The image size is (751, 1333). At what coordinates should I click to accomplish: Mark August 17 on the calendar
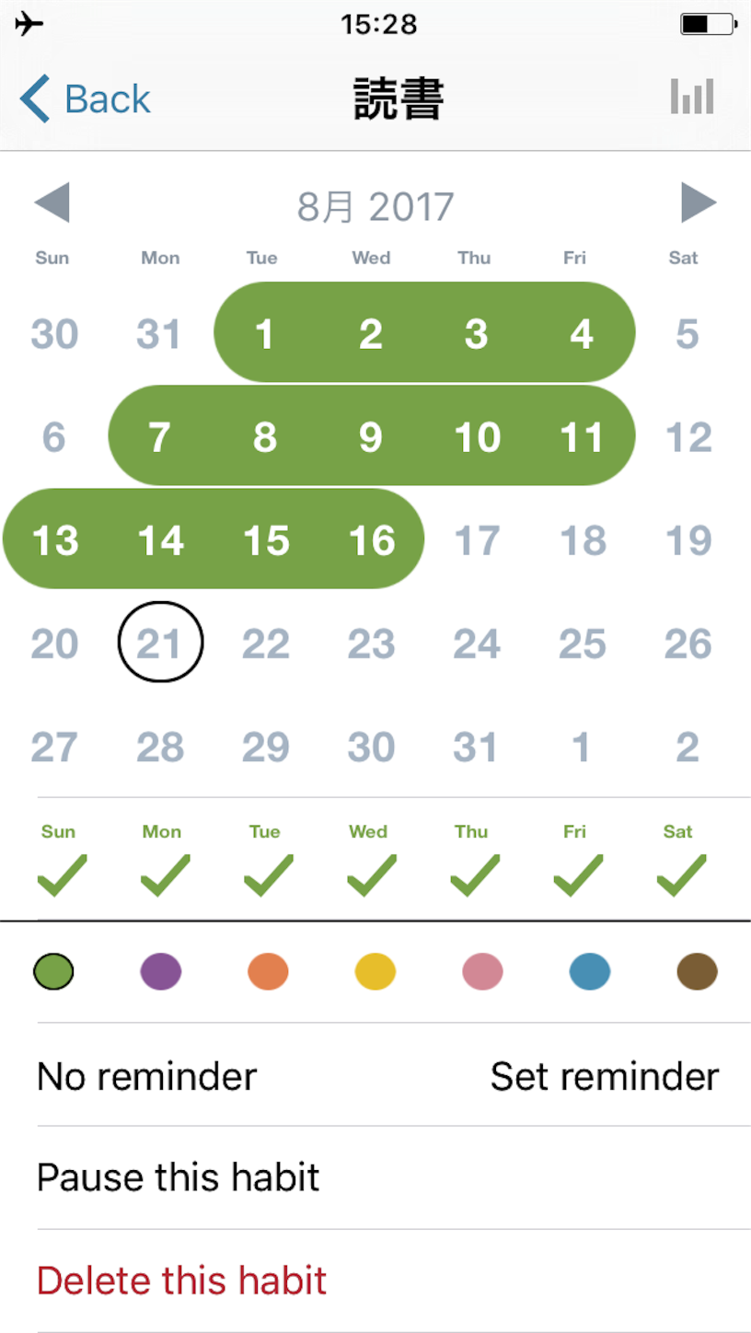coord(477,539)
